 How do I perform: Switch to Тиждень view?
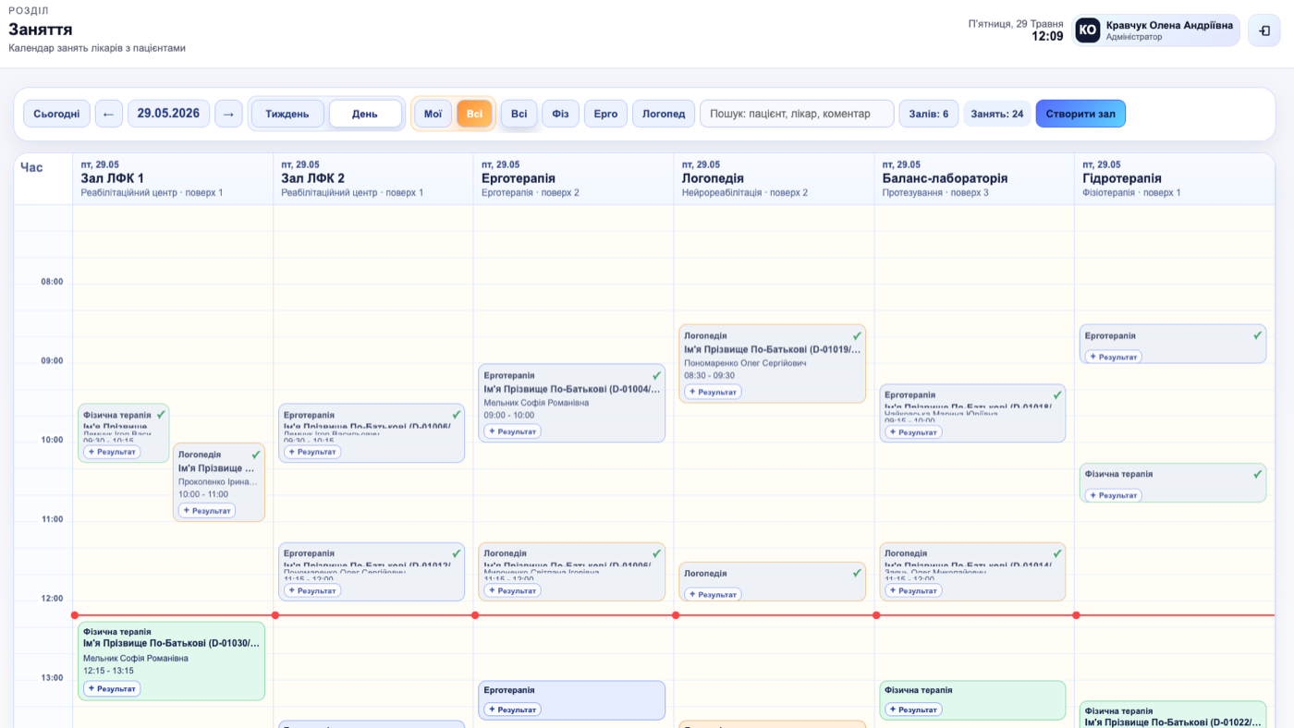pos(287,114)
